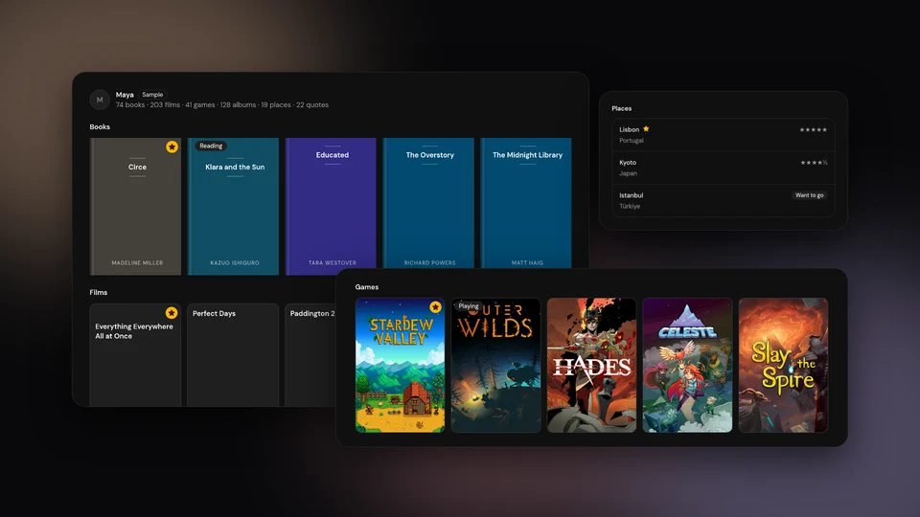Viewport: 920px width, 517px height.
Task: Open the Slay the Spire game cover
Action: pos(783,365)
